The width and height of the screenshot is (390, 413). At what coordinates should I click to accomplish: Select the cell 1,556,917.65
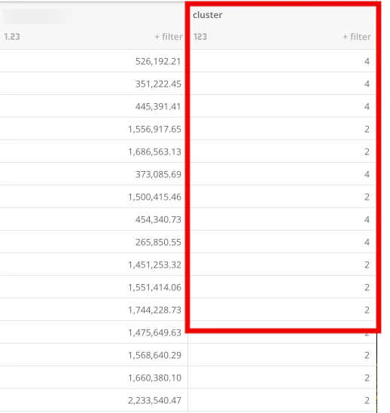pyautogui.click(x=155, y=130)
